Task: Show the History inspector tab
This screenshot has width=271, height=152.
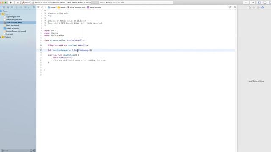Action: (254, 8)
